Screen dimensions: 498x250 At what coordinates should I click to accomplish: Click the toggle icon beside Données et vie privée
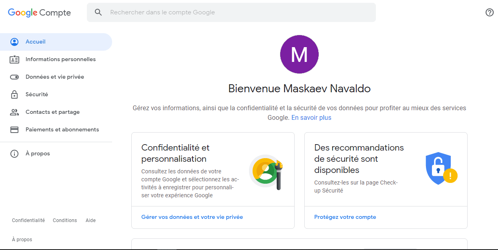(x=14, y=77)
